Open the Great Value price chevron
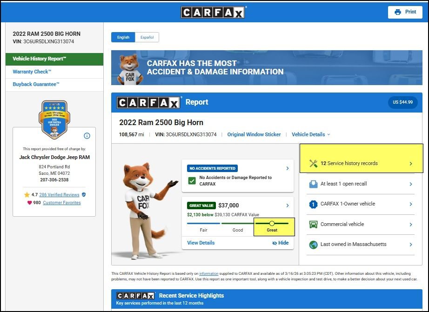This screenshot has width=429, height=312. 287,206
